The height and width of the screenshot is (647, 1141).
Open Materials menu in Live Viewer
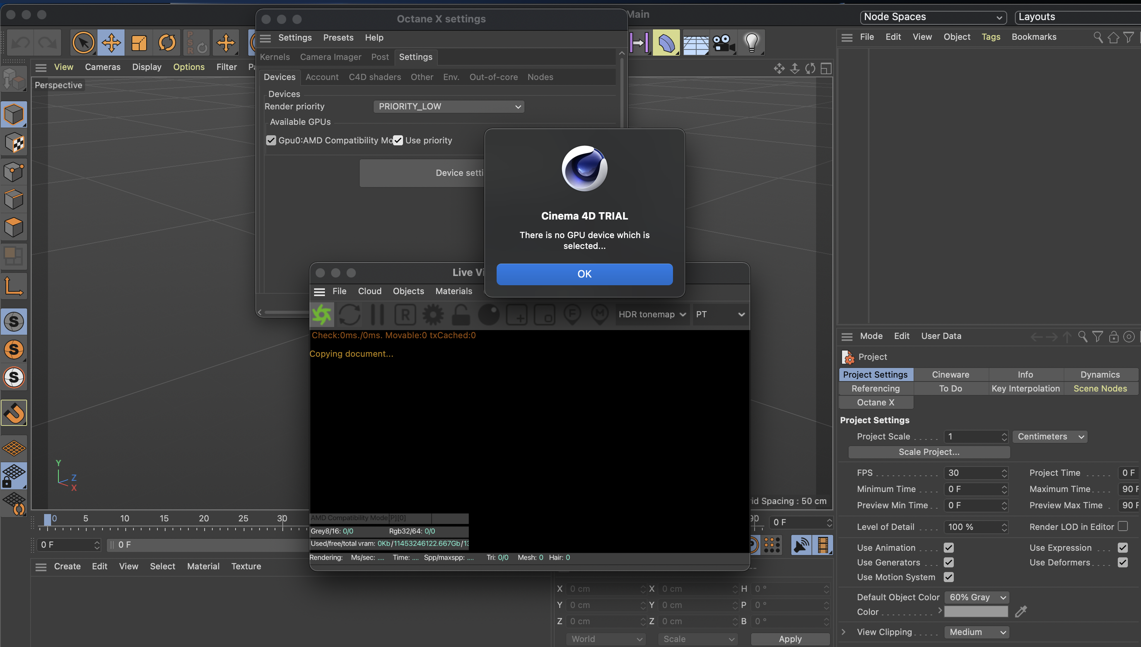(454, 291)
